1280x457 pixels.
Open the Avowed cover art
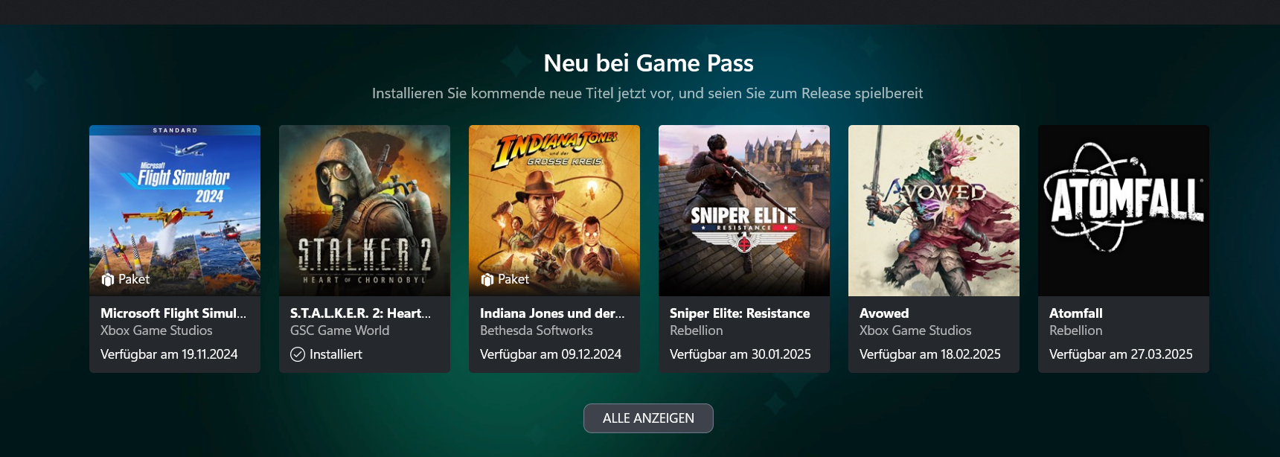tap(934, 211)
